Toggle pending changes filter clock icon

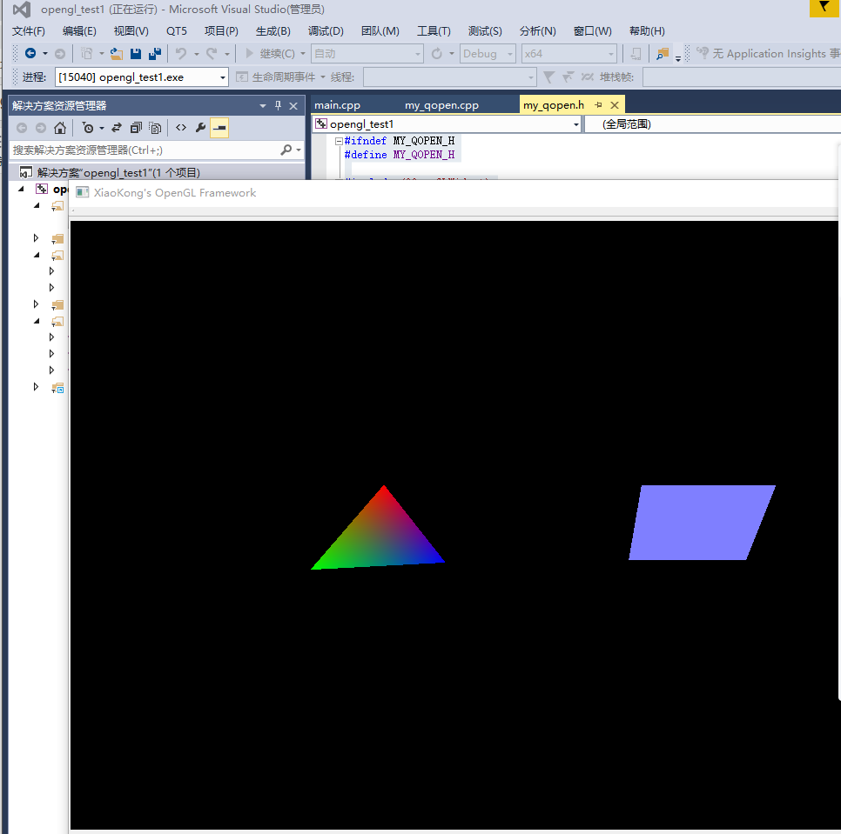(x=88, y=128)
